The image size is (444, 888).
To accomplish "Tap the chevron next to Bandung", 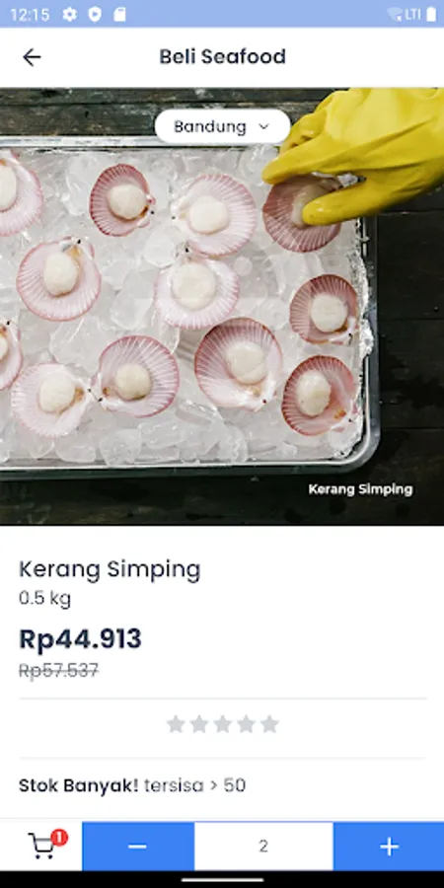I will pyautogui.click(x=263, y=127).
